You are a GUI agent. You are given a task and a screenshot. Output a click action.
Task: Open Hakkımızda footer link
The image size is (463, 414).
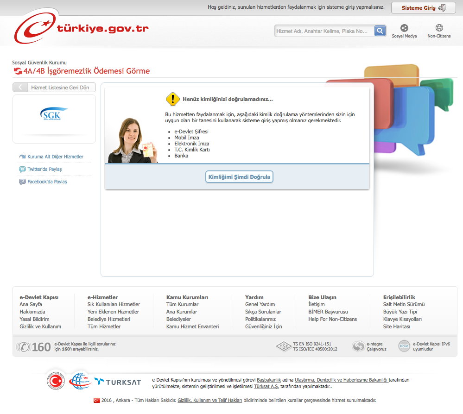tap(32, 312)
